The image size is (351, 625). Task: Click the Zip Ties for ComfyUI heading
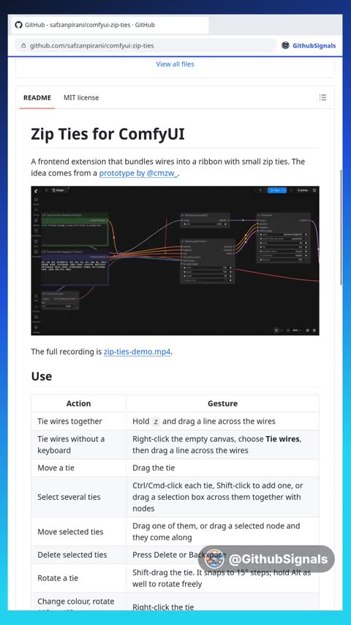(108, 135)
